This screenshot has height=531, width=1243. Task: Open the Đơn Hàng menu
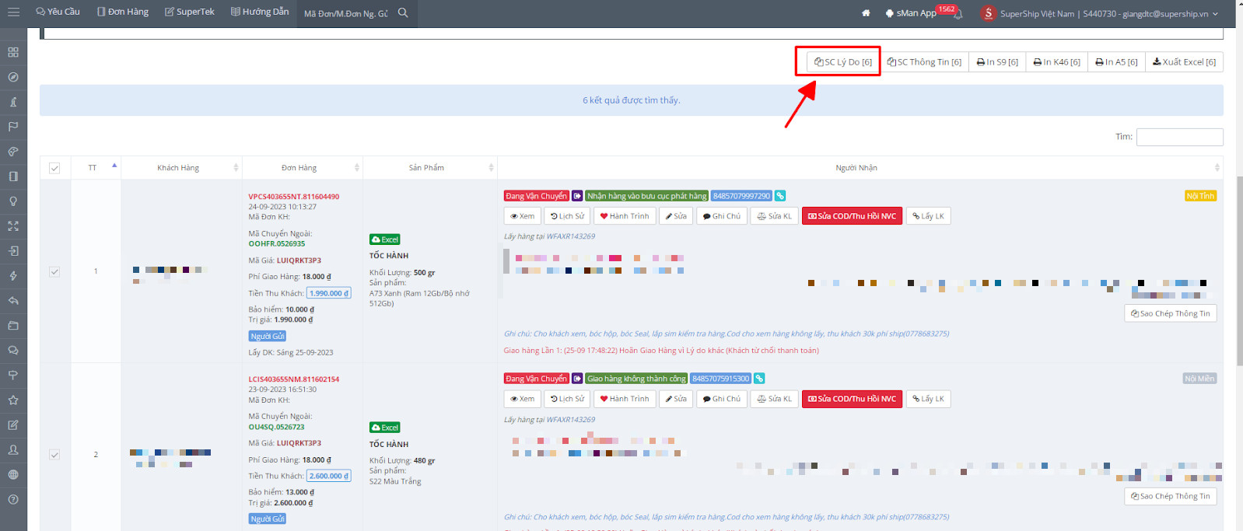[x=123, y=12]
